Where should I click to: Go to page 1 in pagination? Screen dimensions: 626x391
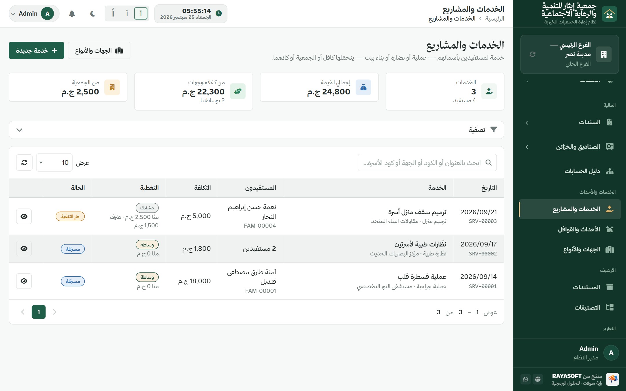[39, 312]
